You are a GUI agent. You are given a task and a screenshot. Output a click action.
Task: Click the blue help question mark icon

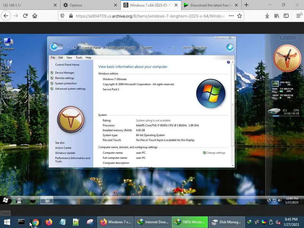point(228,62)
